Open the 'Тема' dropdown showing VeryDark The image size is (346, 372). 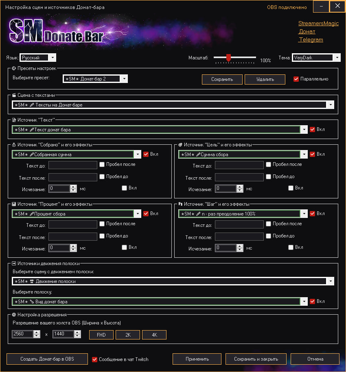337,57
